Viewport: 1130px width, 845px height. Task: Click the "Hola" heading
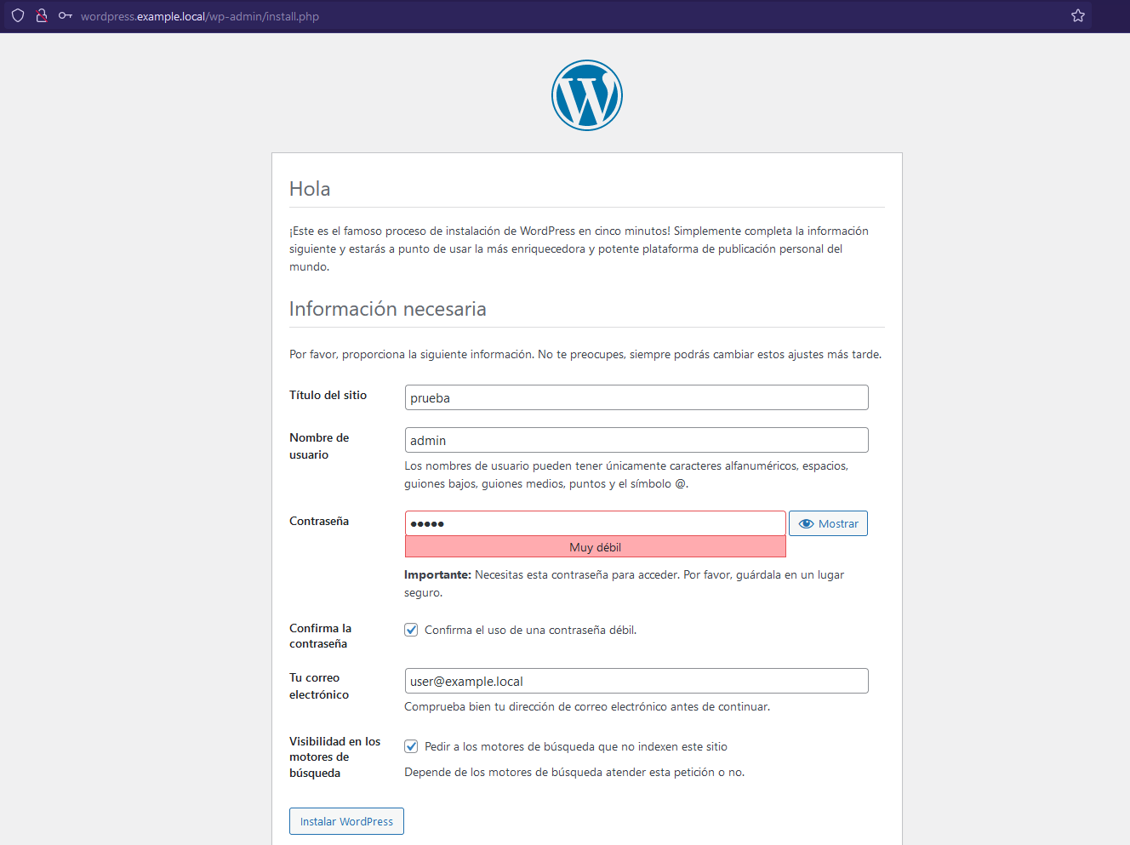click(x=310, y=189)
